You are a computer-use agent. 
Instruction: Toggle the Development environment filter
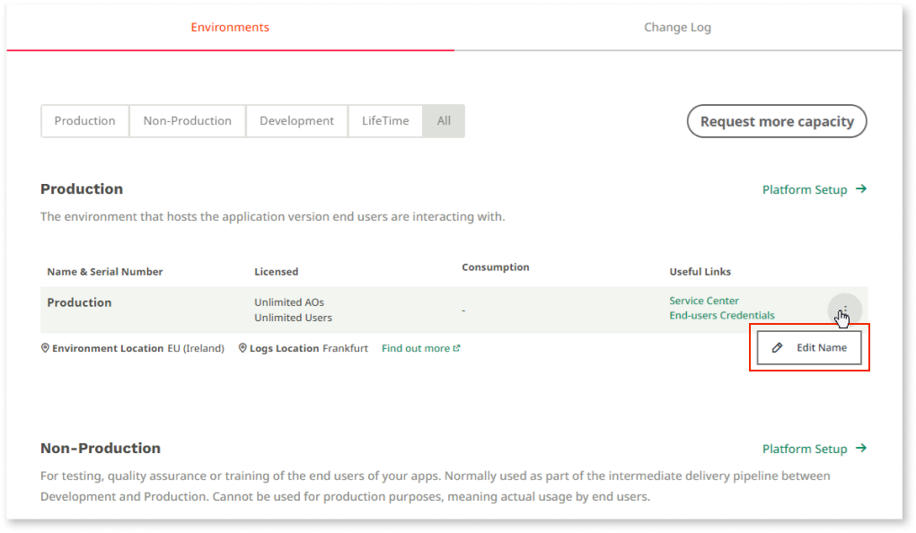tap(296, 120)
